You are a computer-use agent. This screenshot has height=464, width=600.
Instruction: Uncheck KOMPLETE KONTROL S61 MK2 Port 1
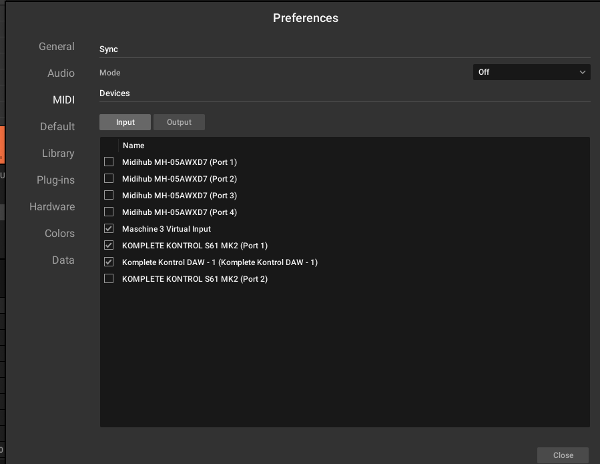109,246
